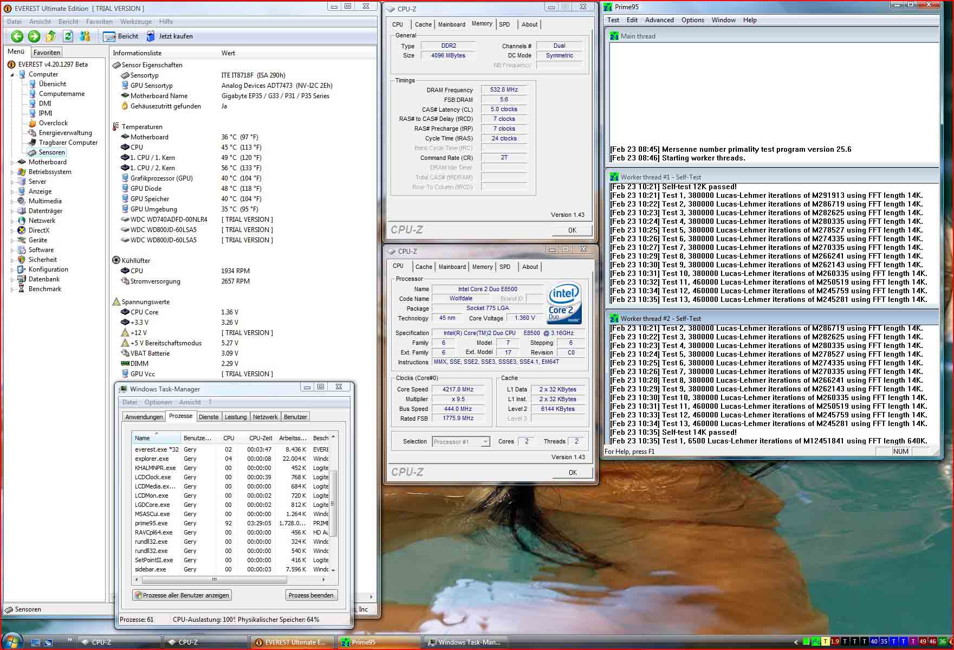This screenshot has width=954, height=650.
Task: Click the Prozess beenden button
Action: point(311,595)
